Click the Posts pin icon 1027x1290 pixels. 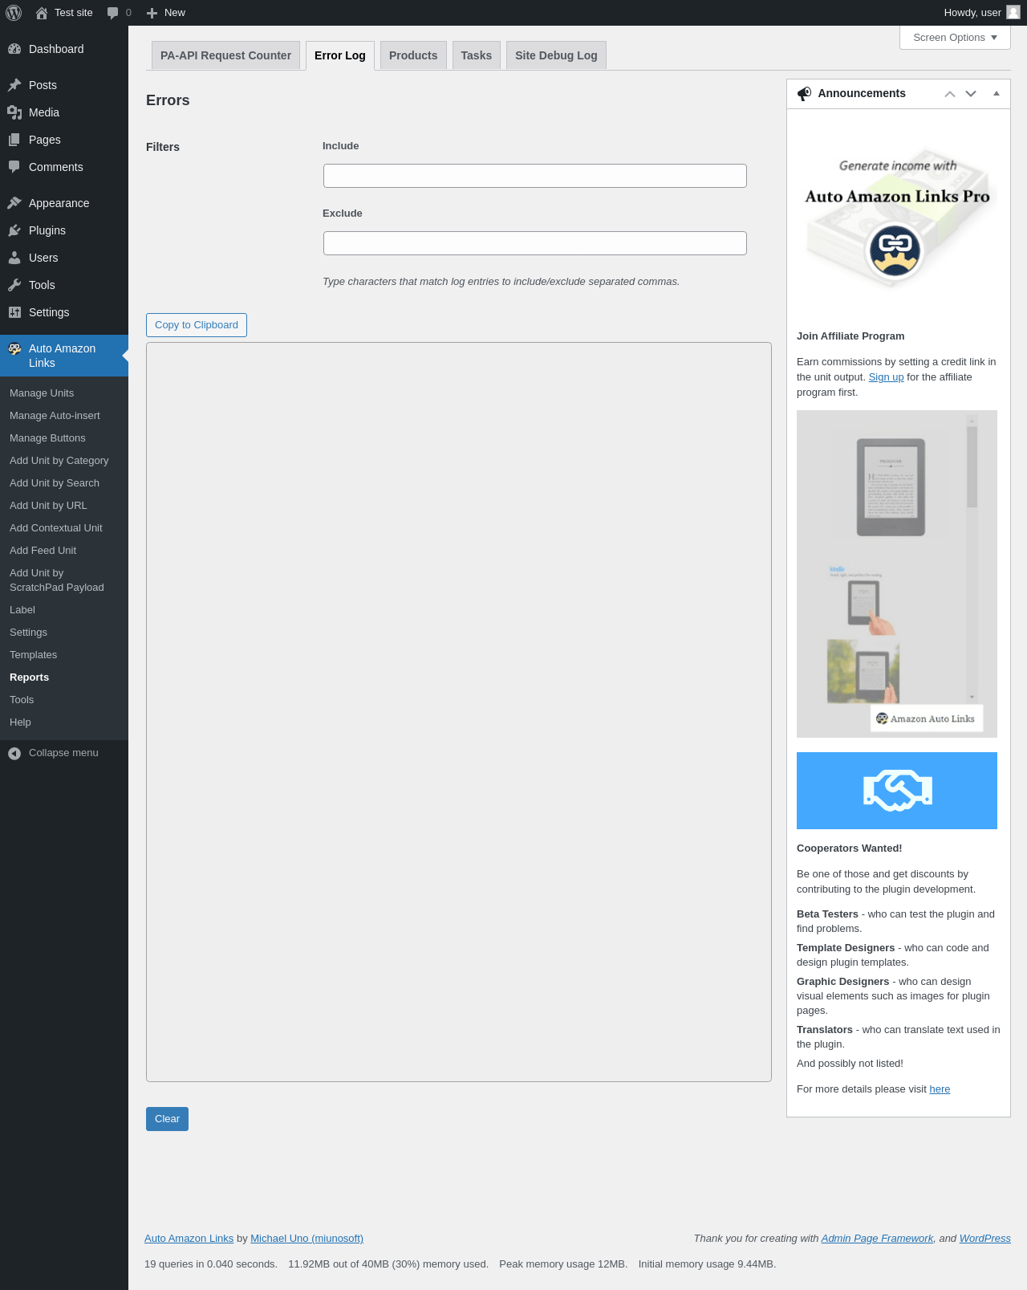[x=14, y=85]
